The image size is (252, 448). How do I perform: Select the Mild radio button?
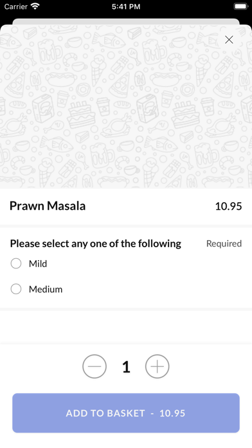[16, 263]
